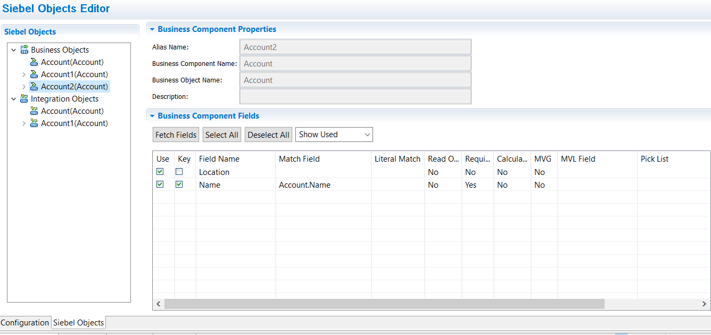Click the MVG column header
Viewport: 711px width, 335px height.
pos(544,159)
